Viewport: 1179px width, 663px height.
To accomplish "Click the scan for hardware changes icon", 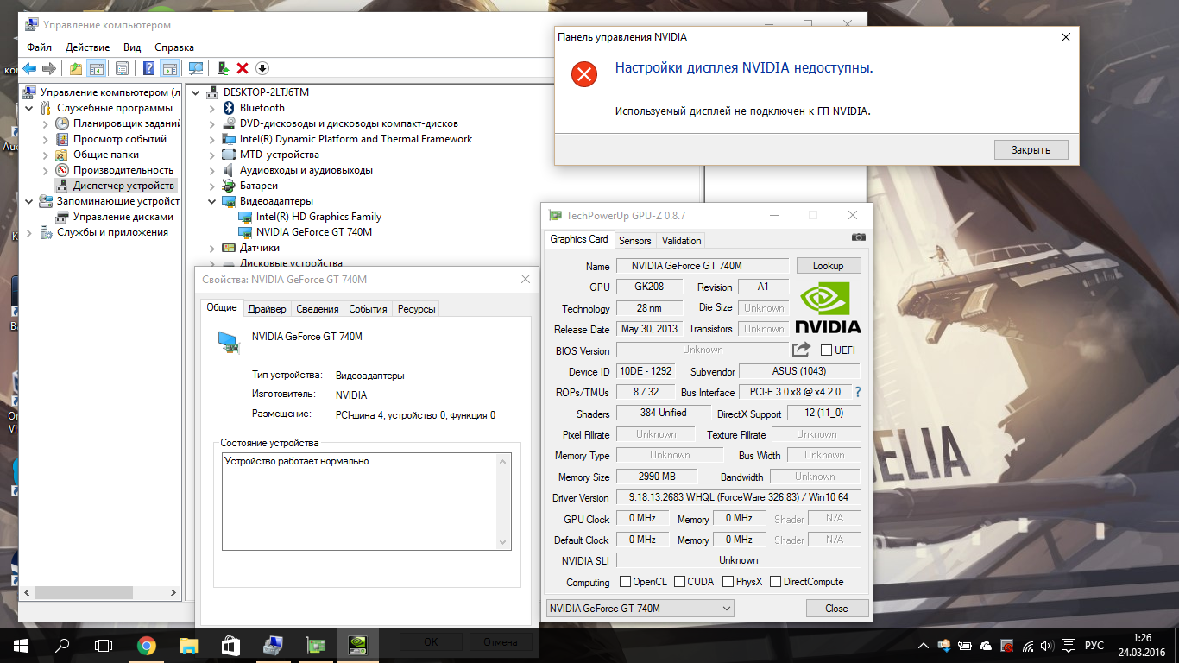I will pos(196,68).
